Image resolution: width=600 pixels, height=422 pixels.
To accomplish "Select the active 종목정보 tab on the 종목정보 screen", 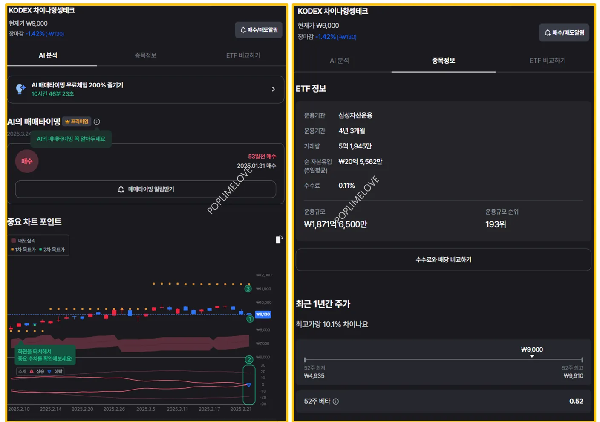I will pyautogui.click(x=444, y=61).
